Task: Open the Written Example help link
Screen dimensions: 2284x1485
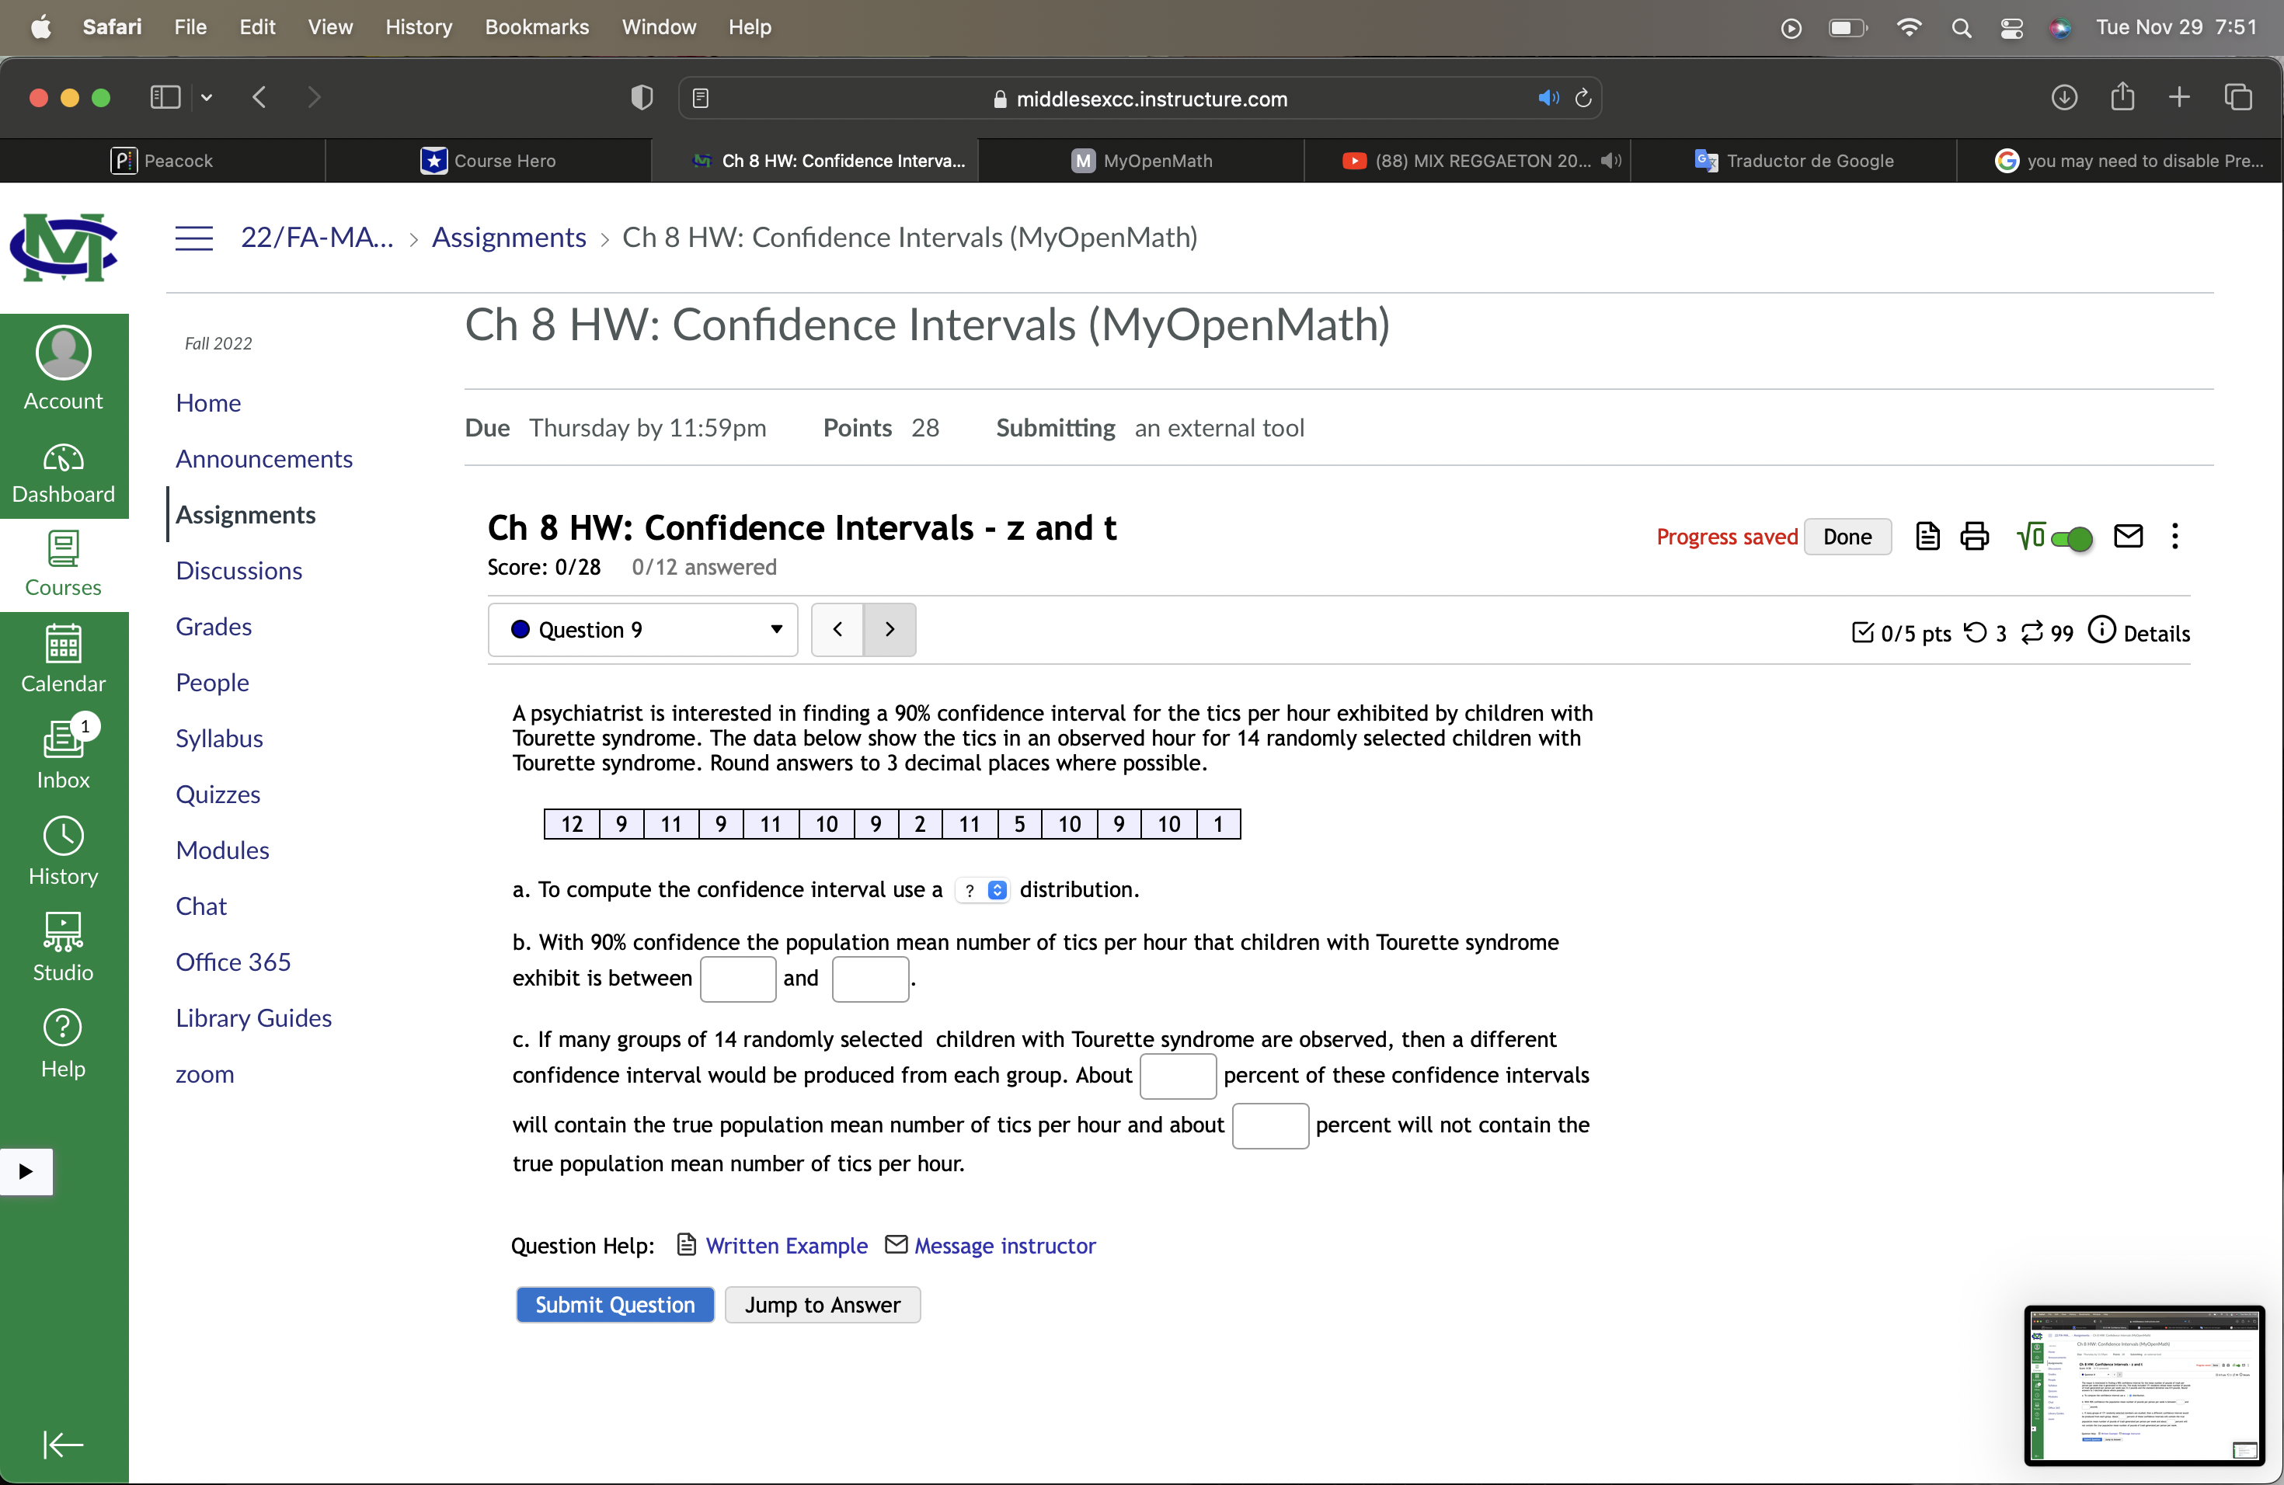Action: (786, 1245)
